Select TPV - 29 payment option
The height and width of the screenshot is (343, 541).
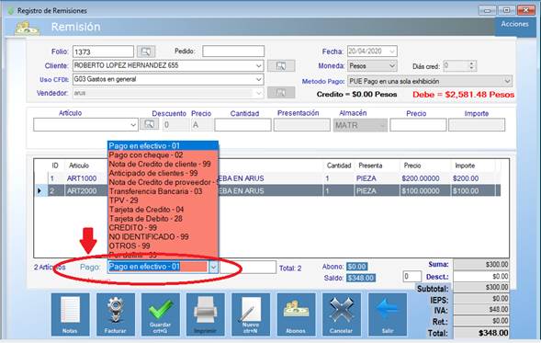(x=163, y=200)
